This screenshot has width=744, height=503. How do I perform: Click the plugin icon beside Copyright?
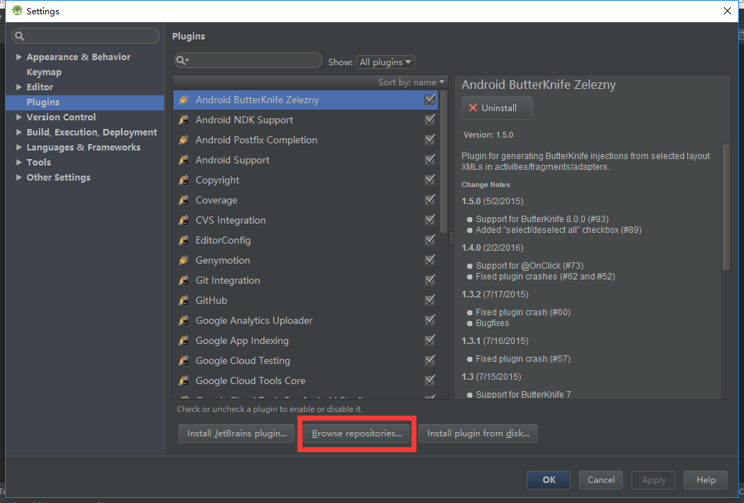pyautogui.click(x=183, y=181)
